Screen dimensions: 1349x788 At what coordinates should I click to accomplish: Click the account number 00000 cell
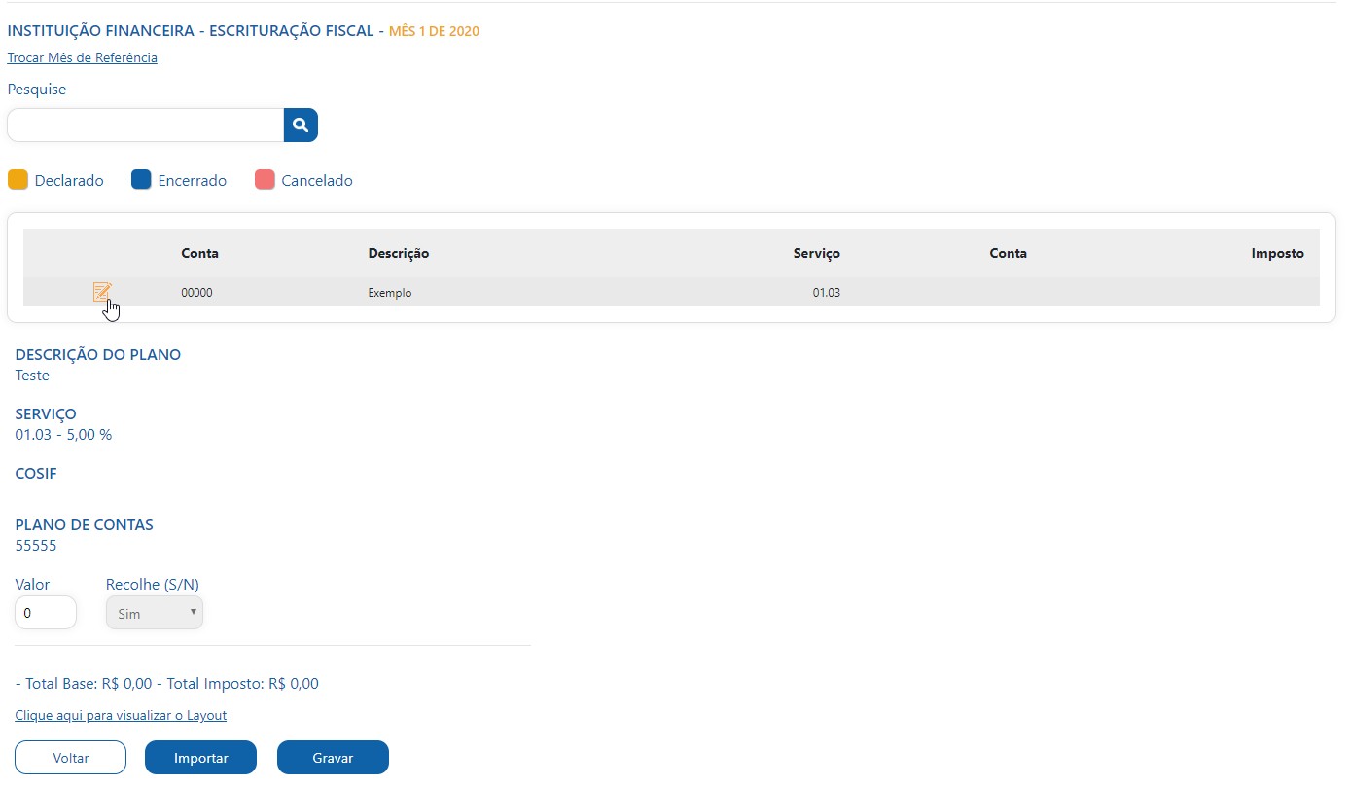pos(196,292)
